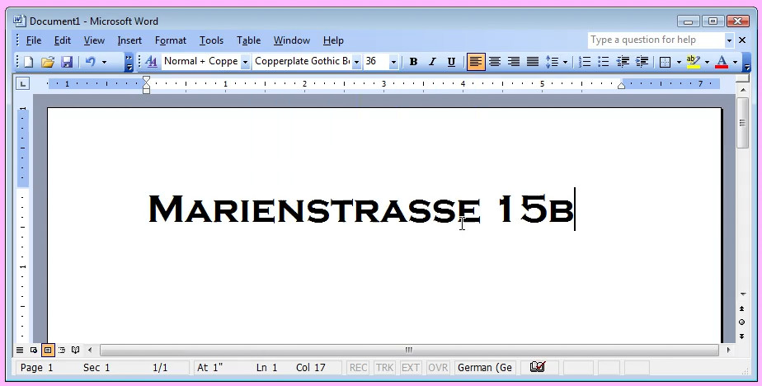This screenshot has height=386, width=762.
Task: Switch to Normal view button
Action: click(20, 350)
